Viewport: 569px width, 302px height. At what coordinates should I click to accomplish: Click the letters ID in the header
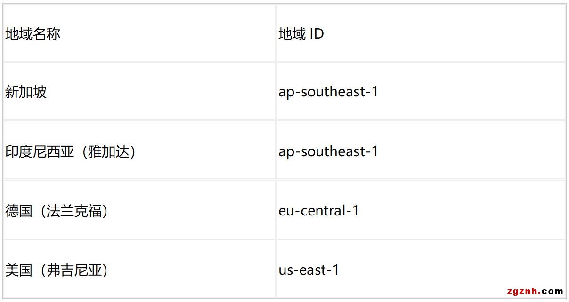tap(317, 34)
